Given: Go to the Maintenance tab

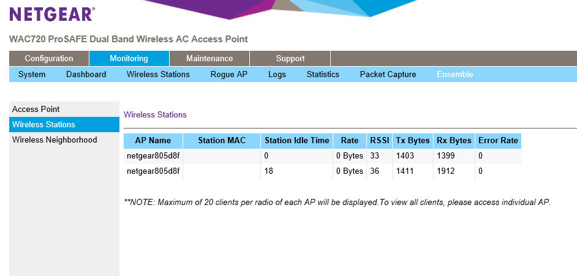Looking at the screenshot, I should 209,58.
